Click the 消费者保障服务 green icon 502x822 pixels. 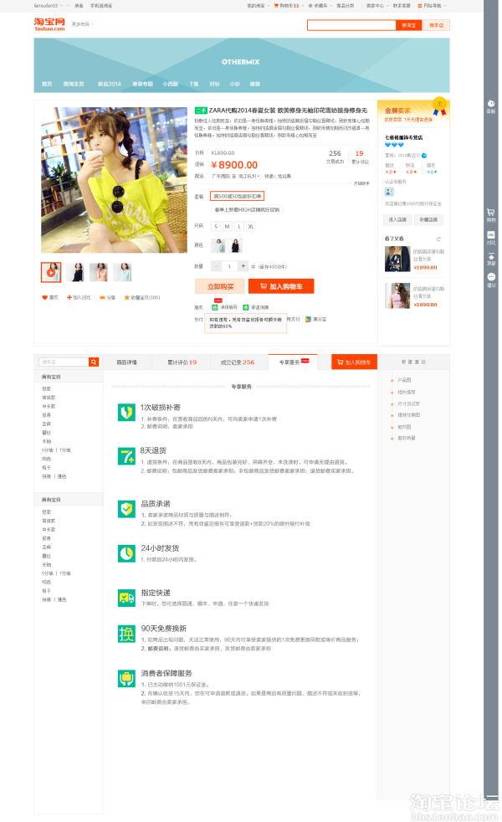click(x=127, y=678)
